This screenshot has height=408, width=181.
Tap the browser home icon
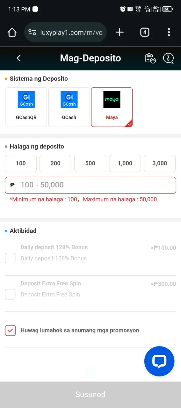pyautogui.click(x=12, y=32)
